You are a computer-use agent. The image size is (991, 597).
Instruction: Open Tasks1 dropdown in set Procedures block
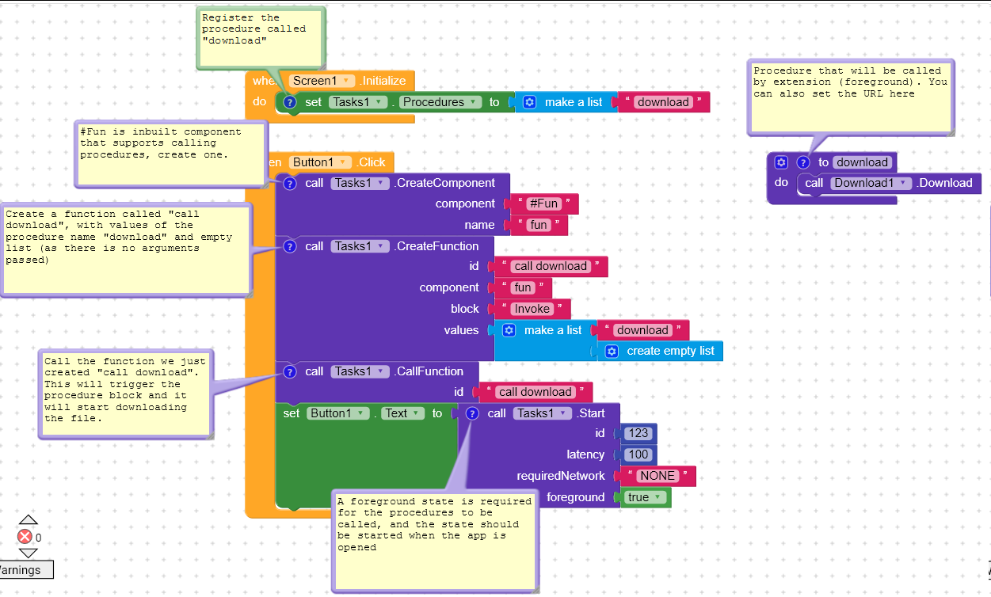pyautogui.click(x=358, y=102)
